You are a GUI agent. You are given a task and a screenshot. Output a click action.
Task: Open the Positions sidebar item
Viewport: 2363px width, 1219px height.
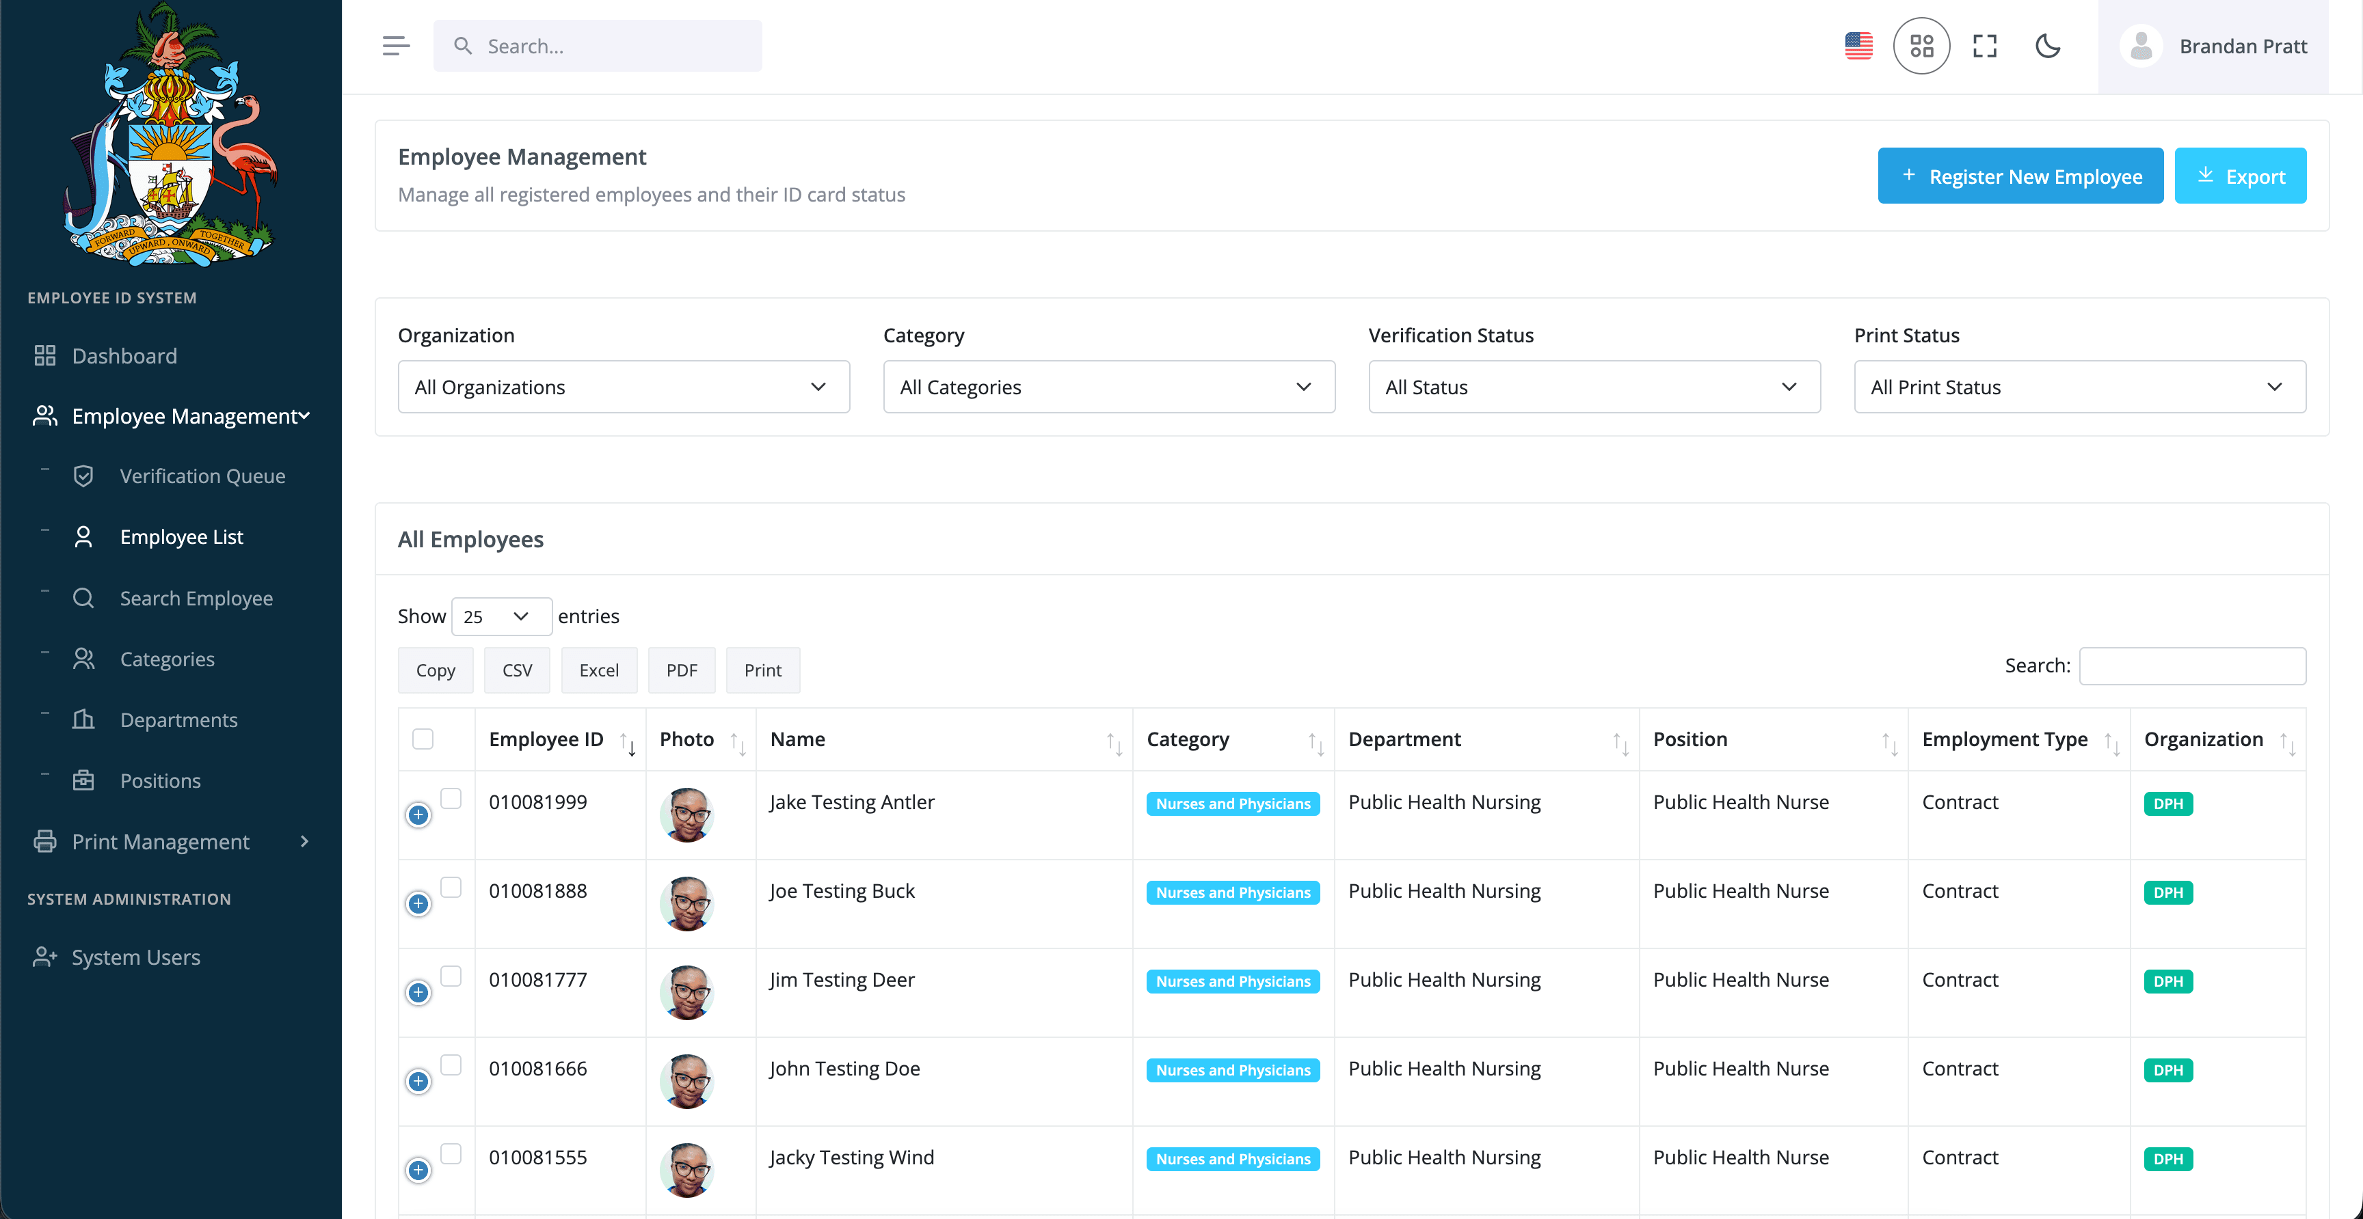[x=161, y=780]
